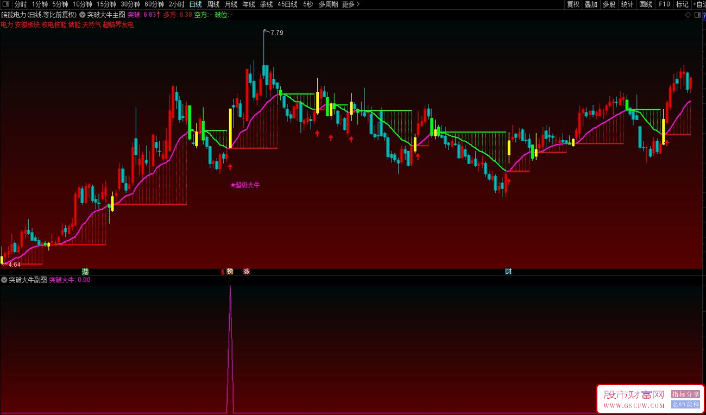Click the 多股 multi-stock button
Image resolution: width=706 pixels, height=415 pixels.
click(x=609, y=4)
